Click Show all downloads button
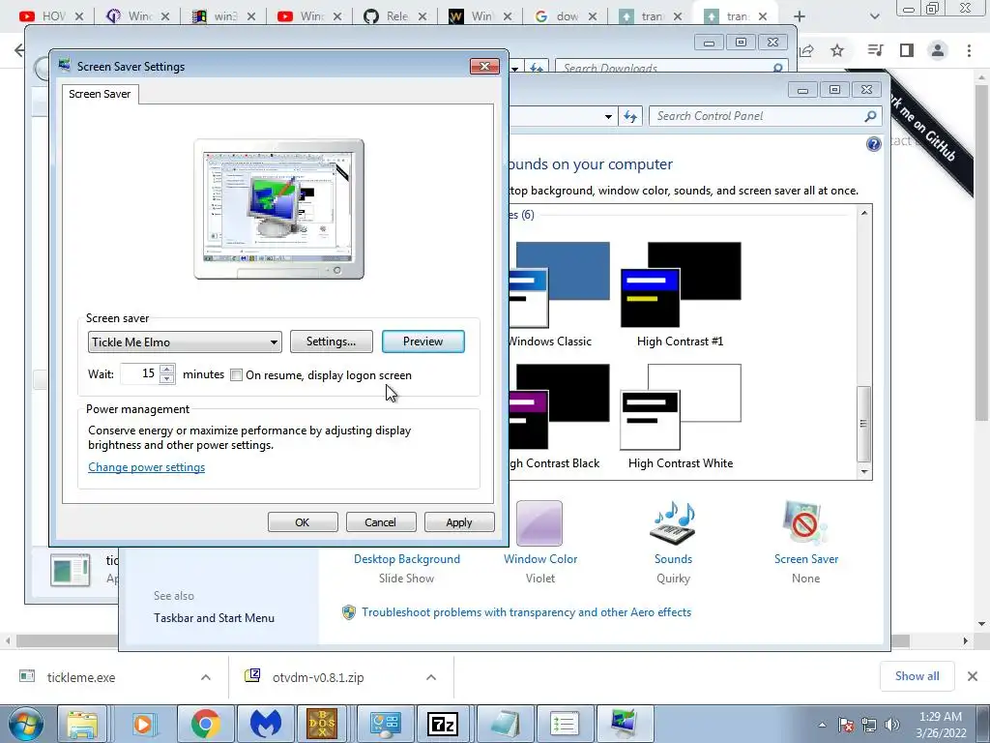The image size is (990, 743). click(x=917, y=676)
